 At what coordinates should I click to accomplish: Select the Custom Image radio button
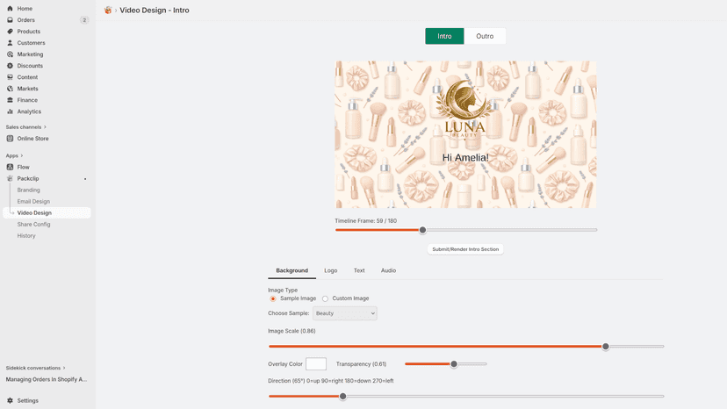click(x=325, y=298)
